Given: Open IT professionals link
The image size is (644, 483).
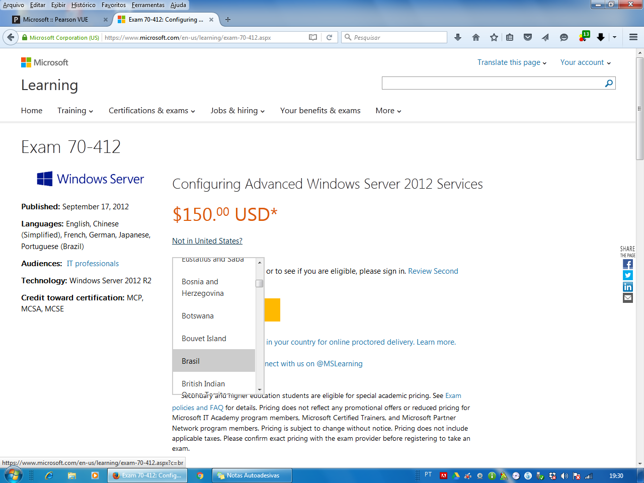Looking at the screenshot, I should (x=93, y=264).
